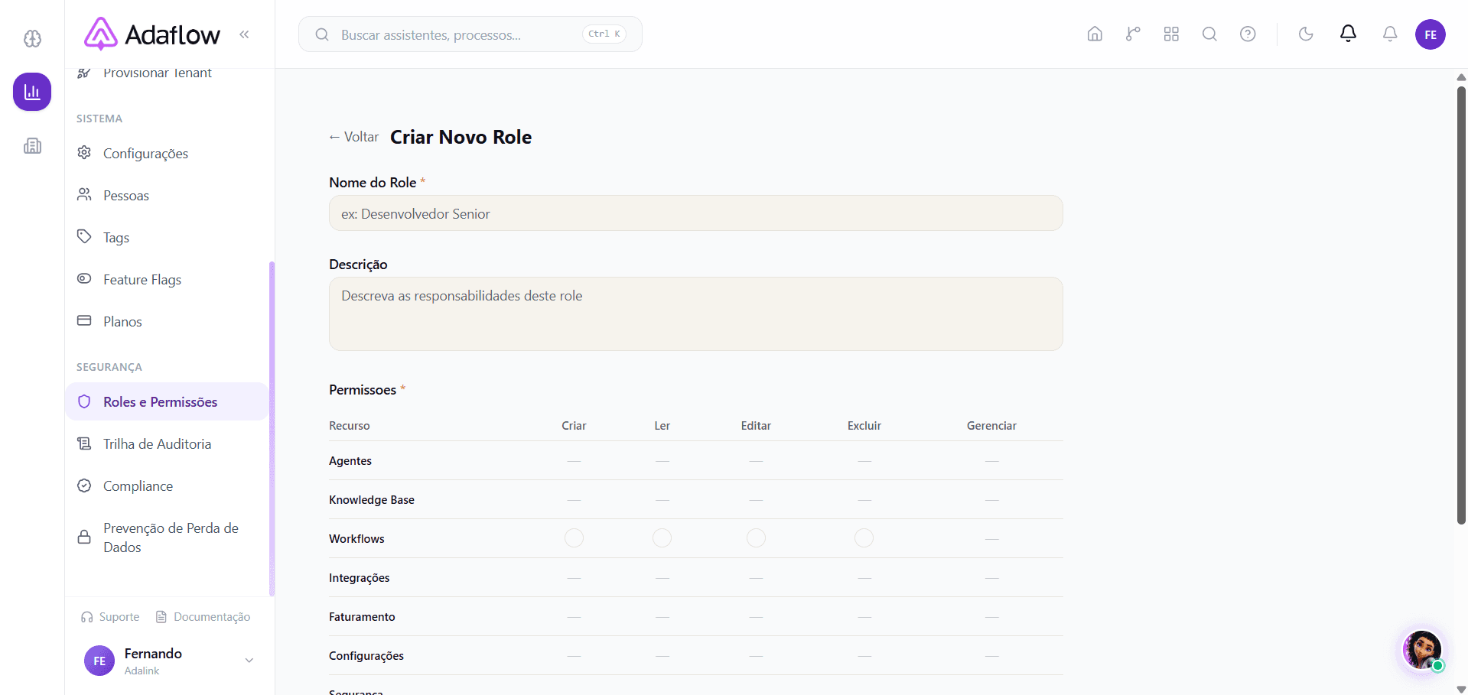This screenshot has width=1468, height=695.
Task: Select the analytics chart icon in rail
Action: point(32,92)
